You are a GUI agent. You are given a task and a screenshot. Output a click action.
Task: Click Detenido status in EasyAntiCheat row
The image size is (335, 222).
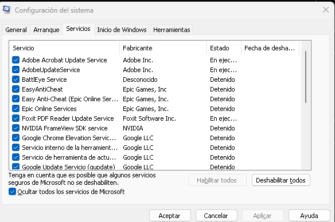pyautogui.click(x=222, y=89)
